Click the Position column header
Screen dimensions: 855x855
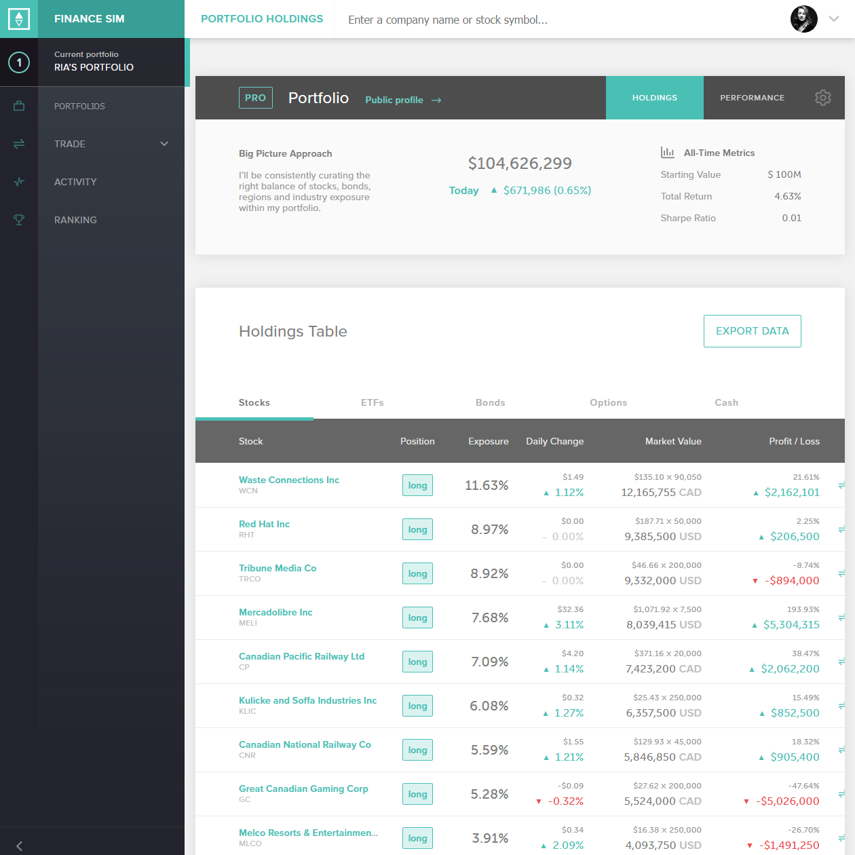(417, 441)
